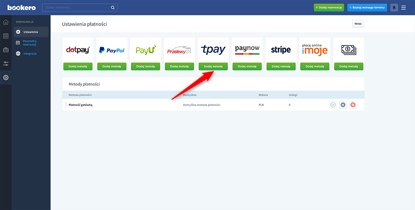Add the imoje payment method
This screenshot has height=210, width=415.
coord(315,66)
